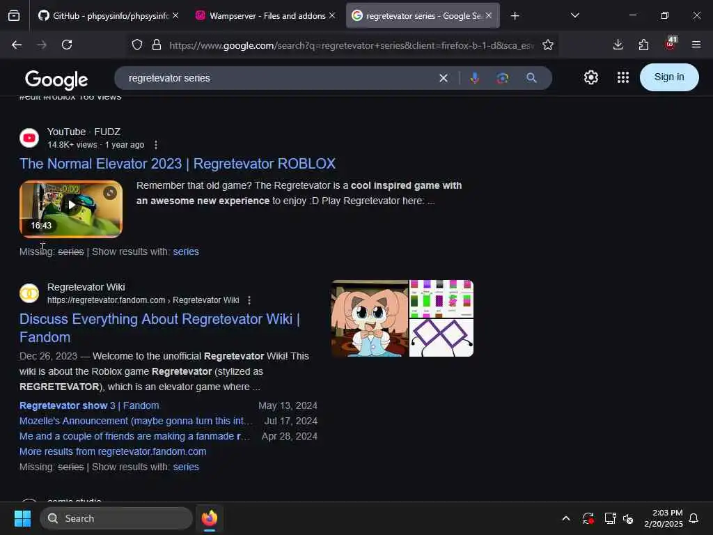Click the sync tray icon with red dot
The width and height of the screenshot is (713, 535).
pyautogui.click(x=588, y=518)
